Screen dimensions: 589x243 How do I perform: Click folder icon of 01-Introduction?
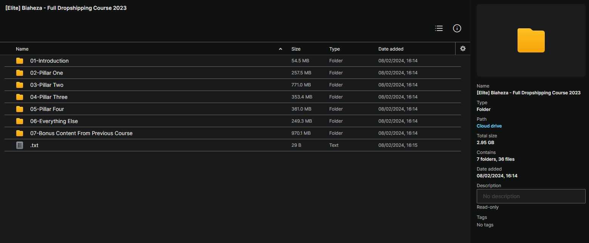pyautogui.click(x=20, y=61)
